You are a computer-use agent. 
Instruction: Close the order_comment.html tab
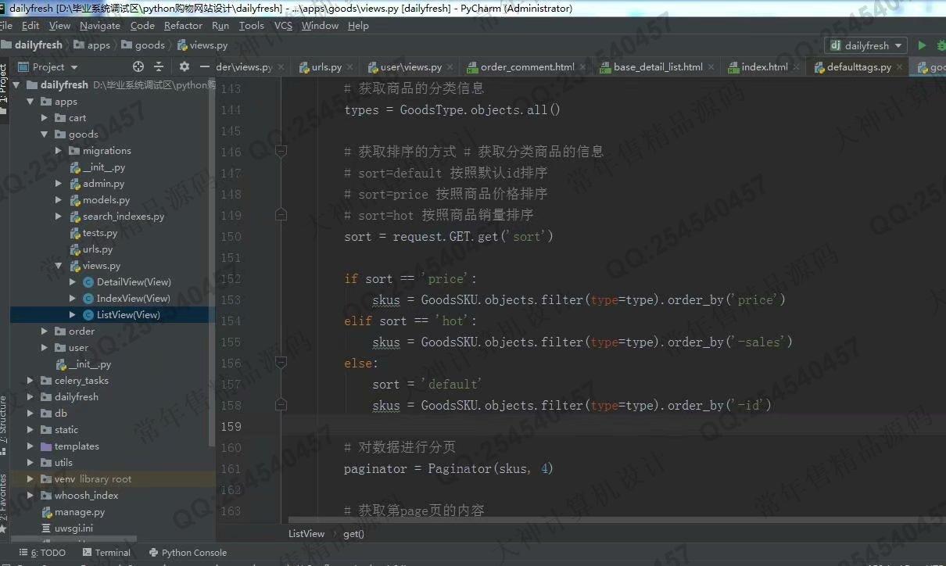581,67
